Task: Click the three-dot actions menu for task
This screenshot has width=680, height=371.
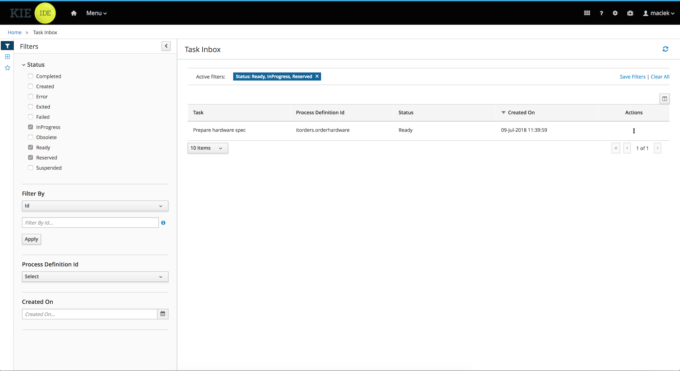Action: click(634, 130)
